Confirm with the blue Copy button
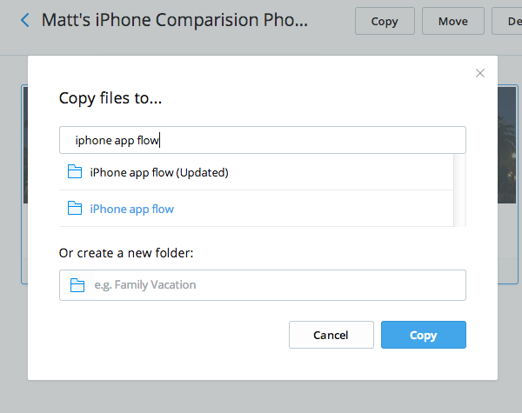Image resolution: width=522 pixels, height=413 pixels. coord(423,335)
